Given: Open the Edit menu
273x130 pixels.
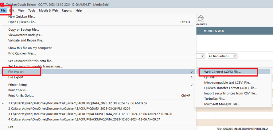Looking at the screenshot, I should click(x=12, y=11).
